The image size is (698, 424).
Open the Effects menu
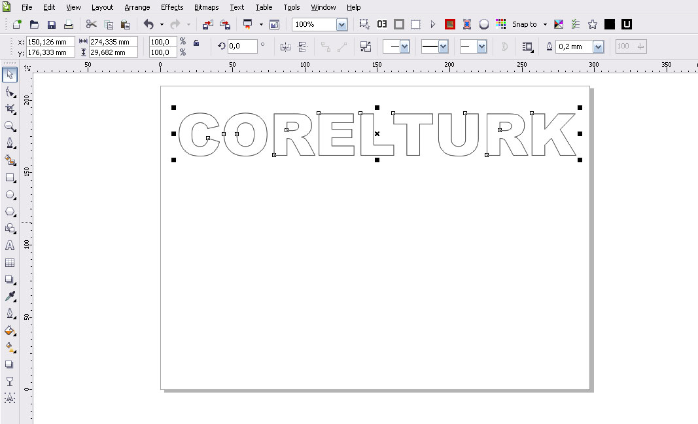click(x=172, y=7)
